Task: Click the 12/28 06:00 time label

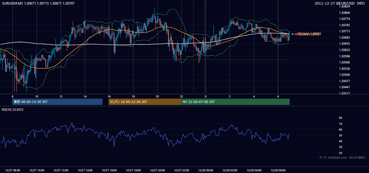Action: 278,170
